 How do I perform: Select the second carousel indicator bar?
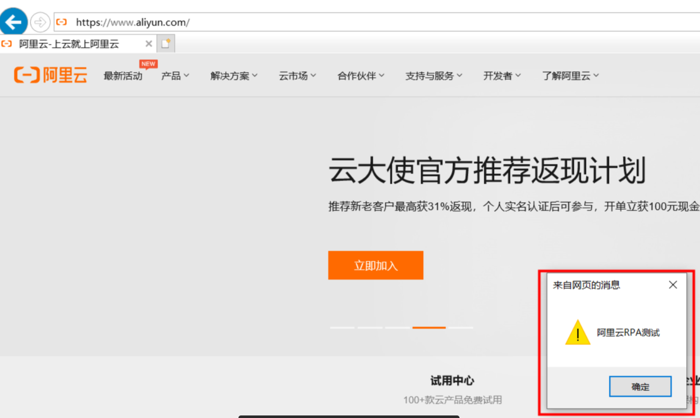point(370,328)
